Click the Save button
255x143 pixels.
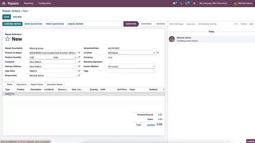pyautogui.click(x=6, y=17)
